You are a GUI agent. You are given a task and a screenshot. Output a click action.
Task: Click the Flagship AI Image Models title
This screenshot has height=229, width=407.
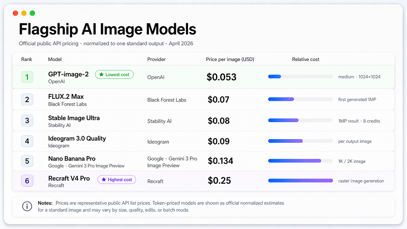coord(107,29)
